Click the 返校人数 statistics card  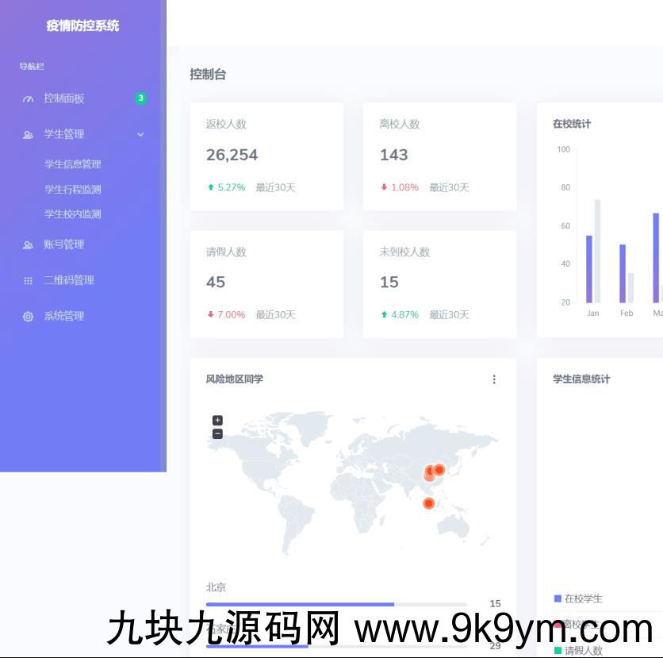(x=266, y=156)
